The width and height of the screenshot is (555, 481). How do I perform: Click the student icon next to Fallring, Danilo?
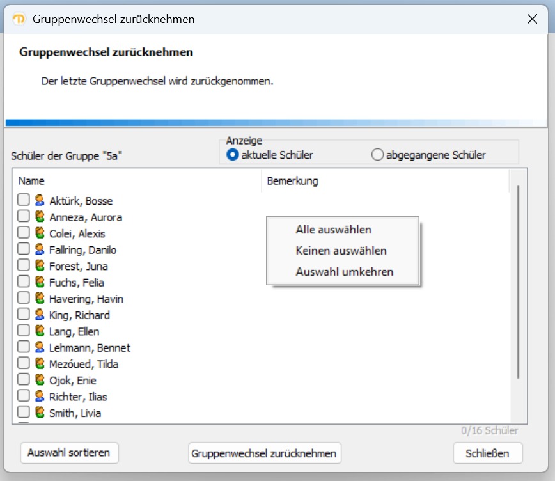point(40,249)
